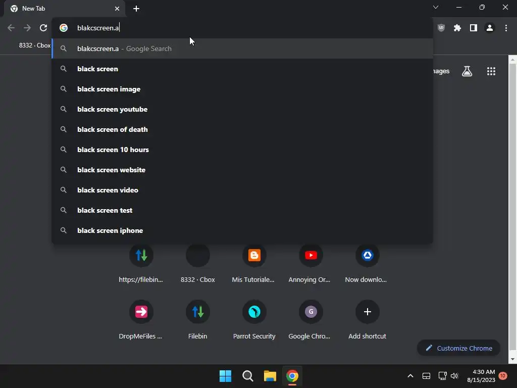Image resolution: width=517 pixels, height=388 pixels.
Task: Choose the 'black screen of death' suggestion
Action: (x=242, y=129)
